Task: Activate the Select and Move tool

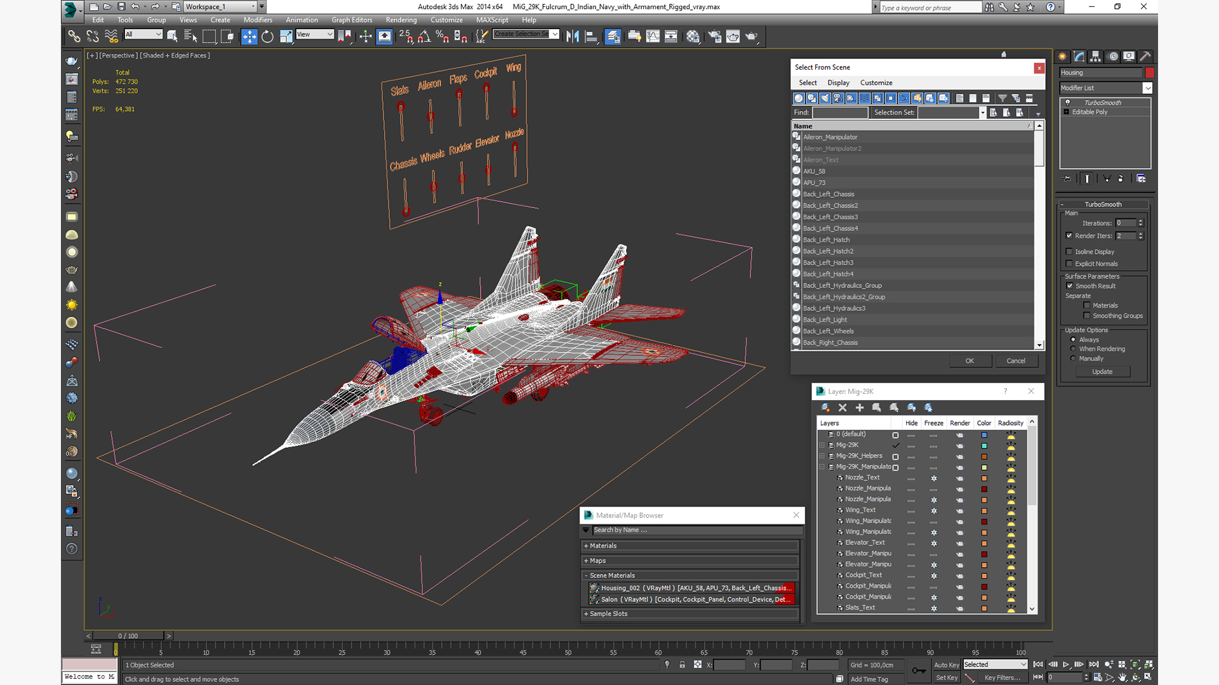Action: point(250,36)
